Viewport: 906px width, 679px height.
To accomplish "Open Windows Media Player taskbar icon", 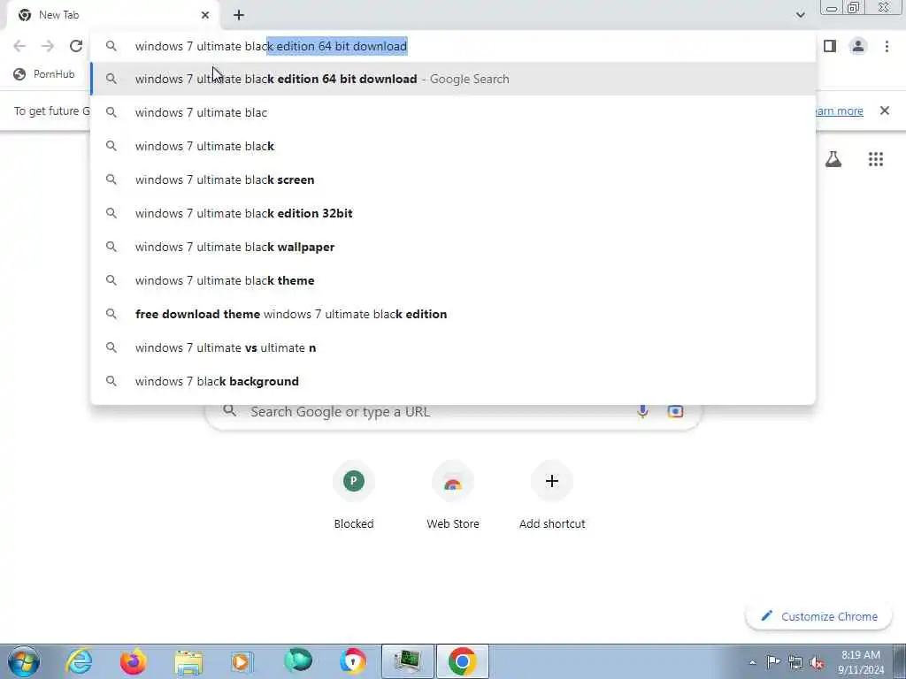I will pos(242,661).
